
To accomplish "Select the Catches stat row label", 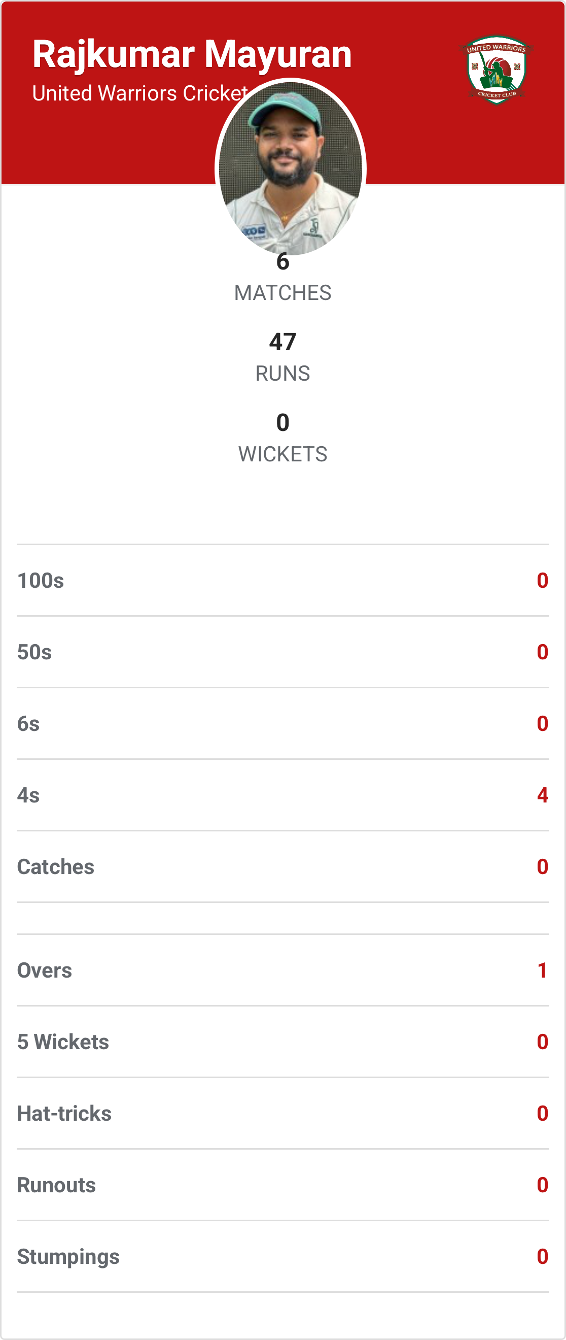I will (x=56, y=867).
